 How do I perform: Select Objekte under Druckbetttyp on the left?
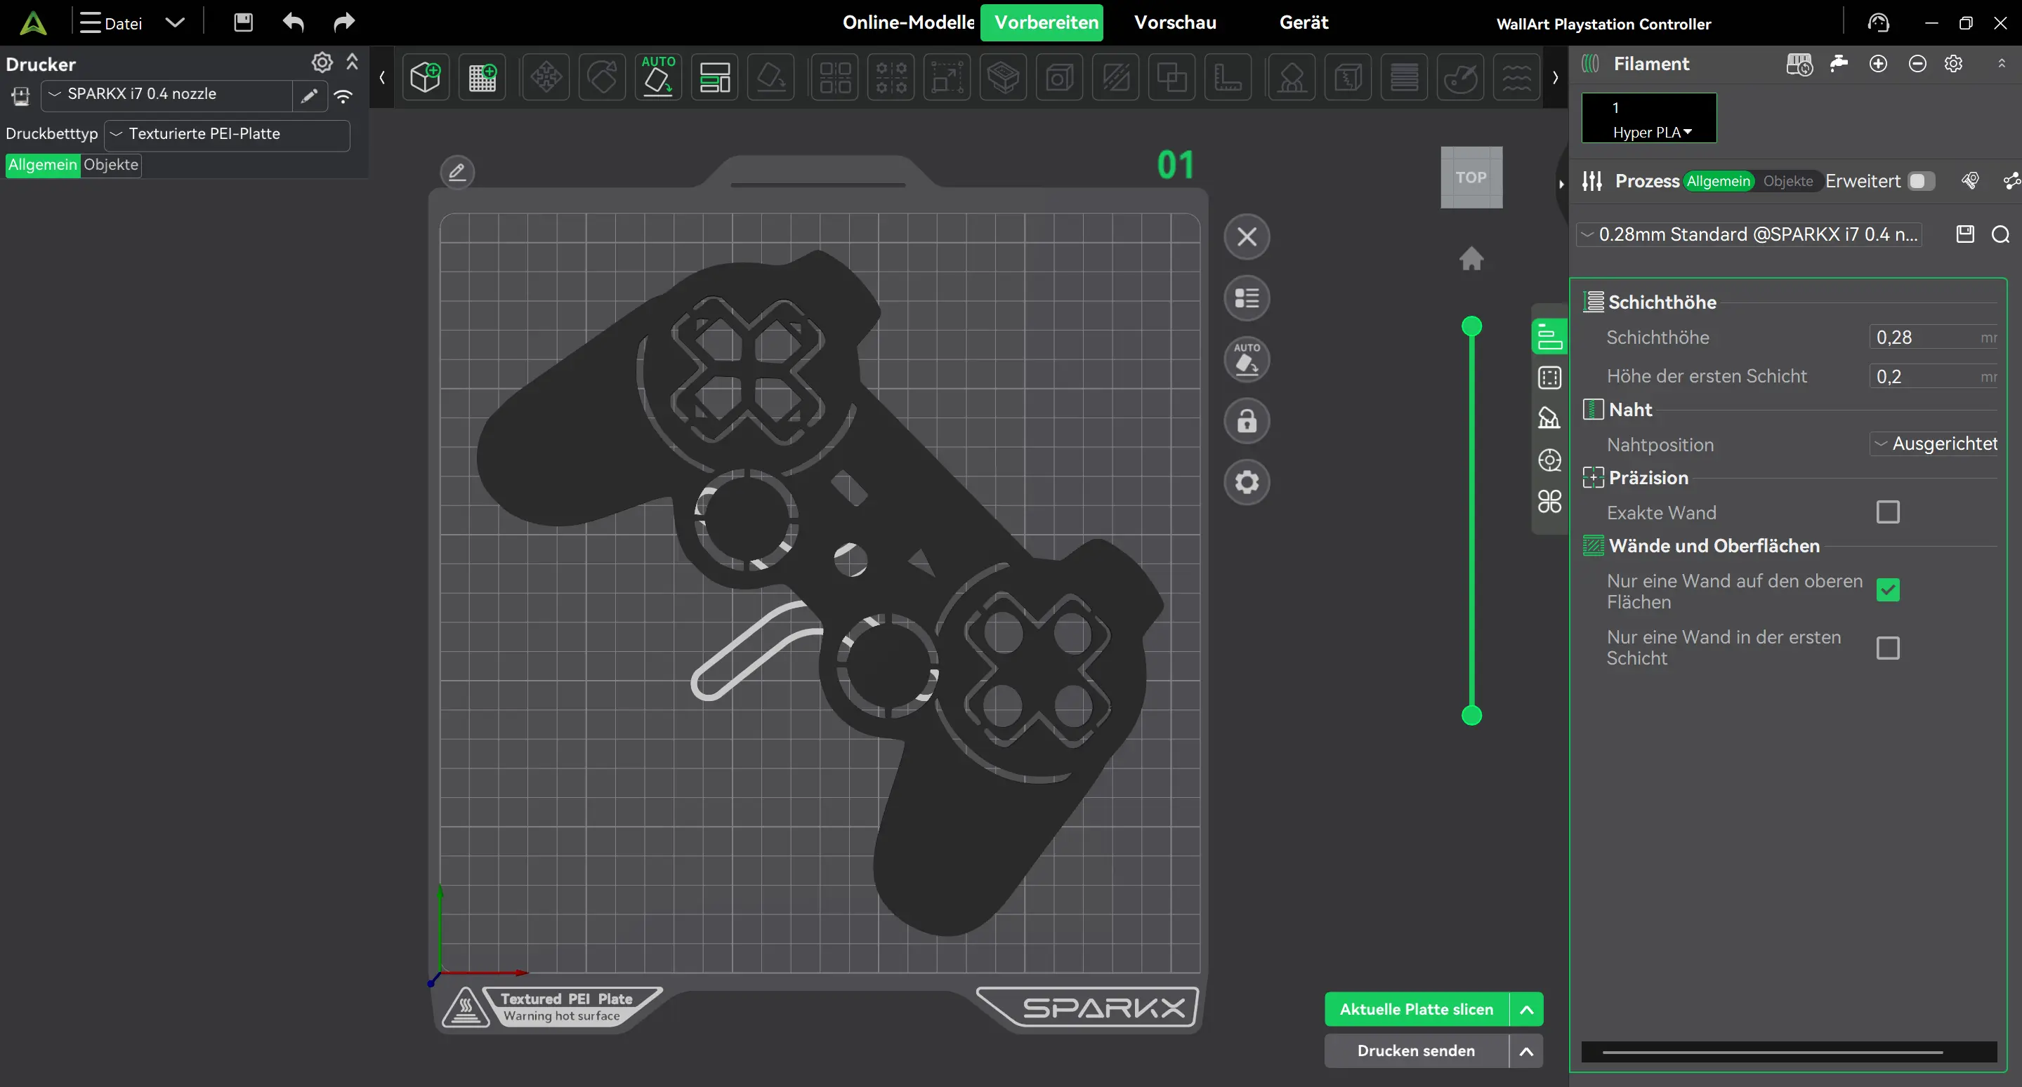(x=111, y=165)
